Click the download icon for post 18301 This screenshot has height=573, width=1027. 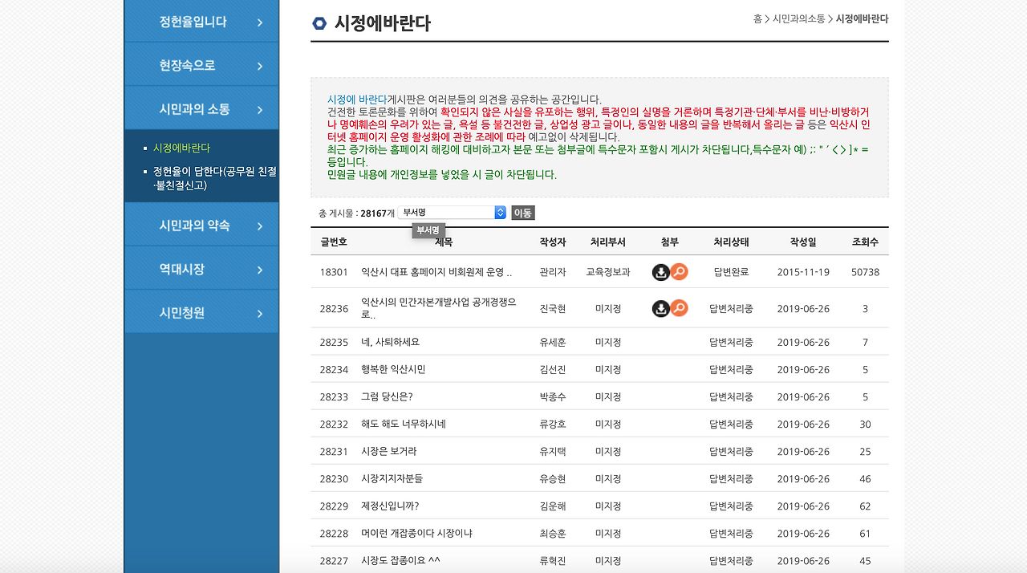tap(660, 272)
